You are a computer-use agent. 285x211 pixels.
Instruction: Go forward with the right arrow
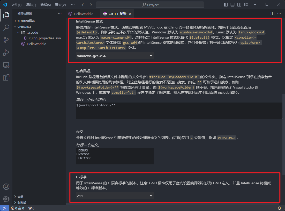(x=90, y=5)
